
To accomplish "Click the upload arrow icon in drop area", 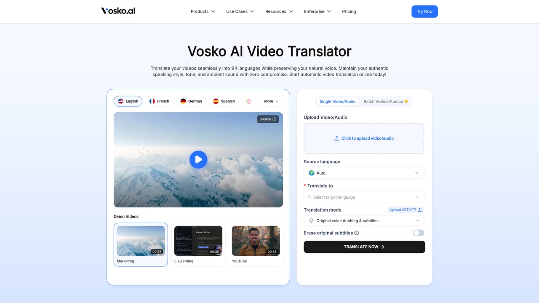I will tap(337, 138).
